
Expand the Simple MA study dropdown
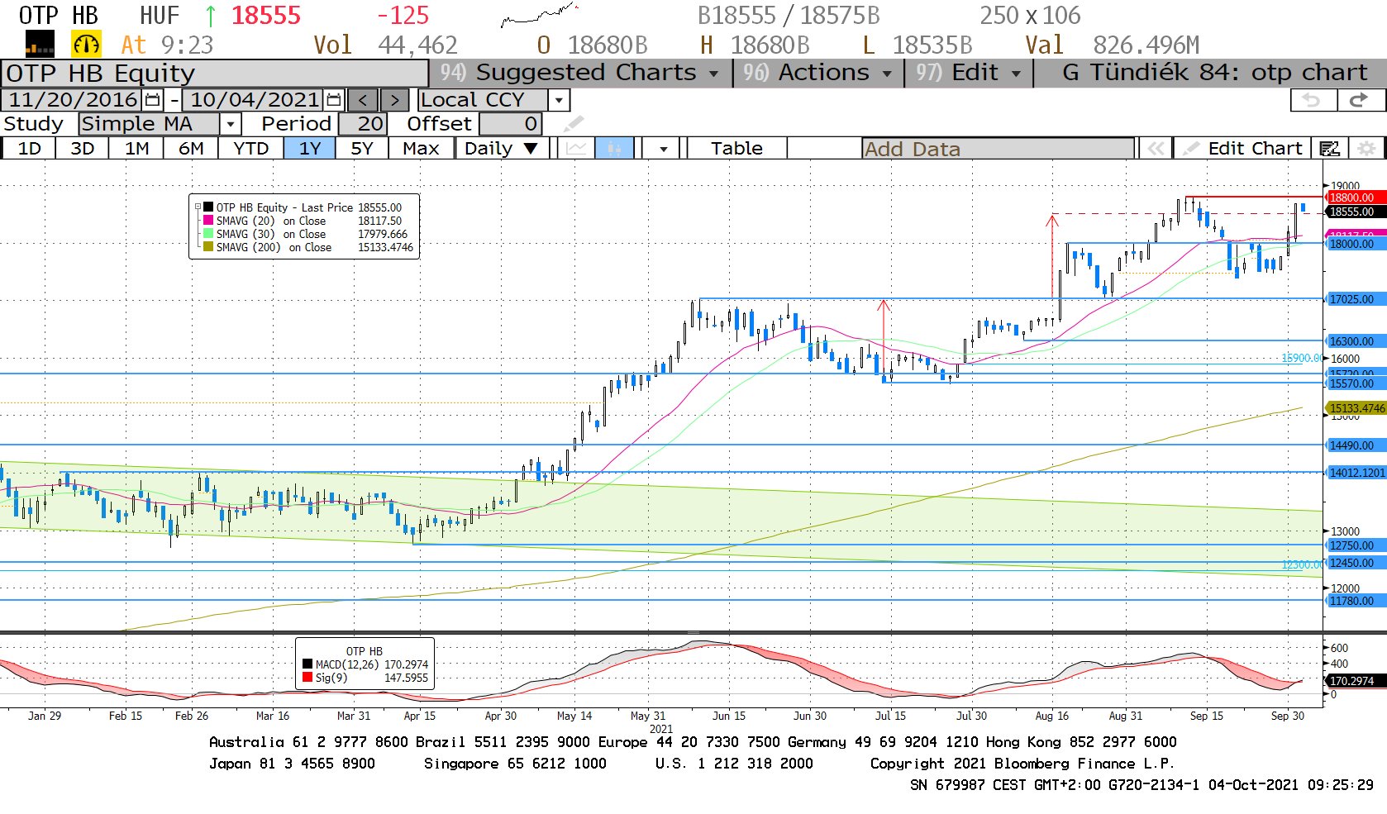(231, 124)
